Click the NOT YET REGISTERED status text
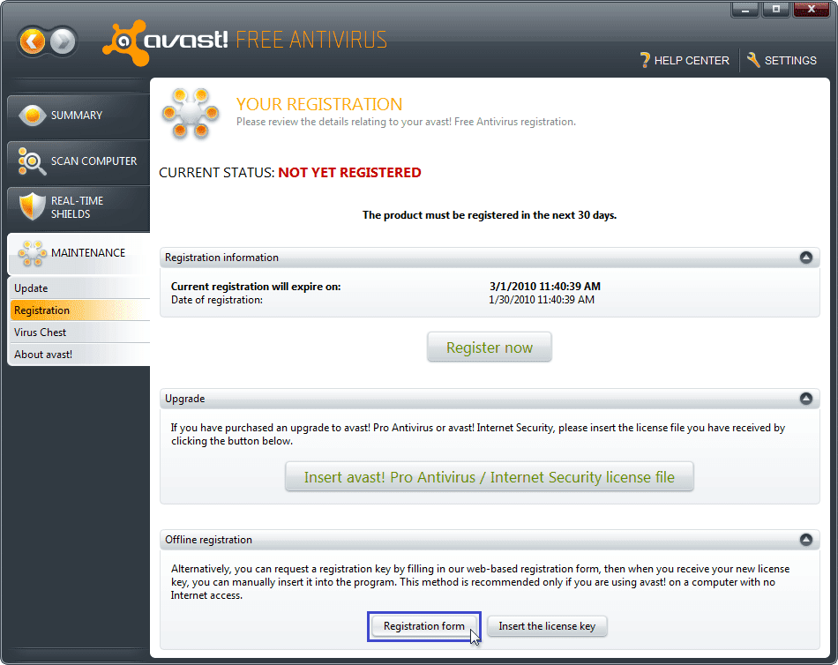The image size is (838, 665). [x=349, y=173]
